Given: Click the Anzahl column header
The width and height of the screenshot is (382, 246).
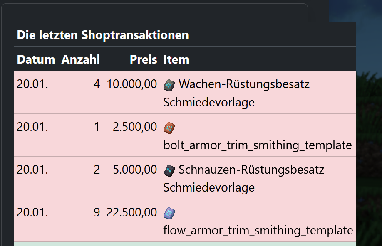Looking at the screenshot, I should 81,60.
